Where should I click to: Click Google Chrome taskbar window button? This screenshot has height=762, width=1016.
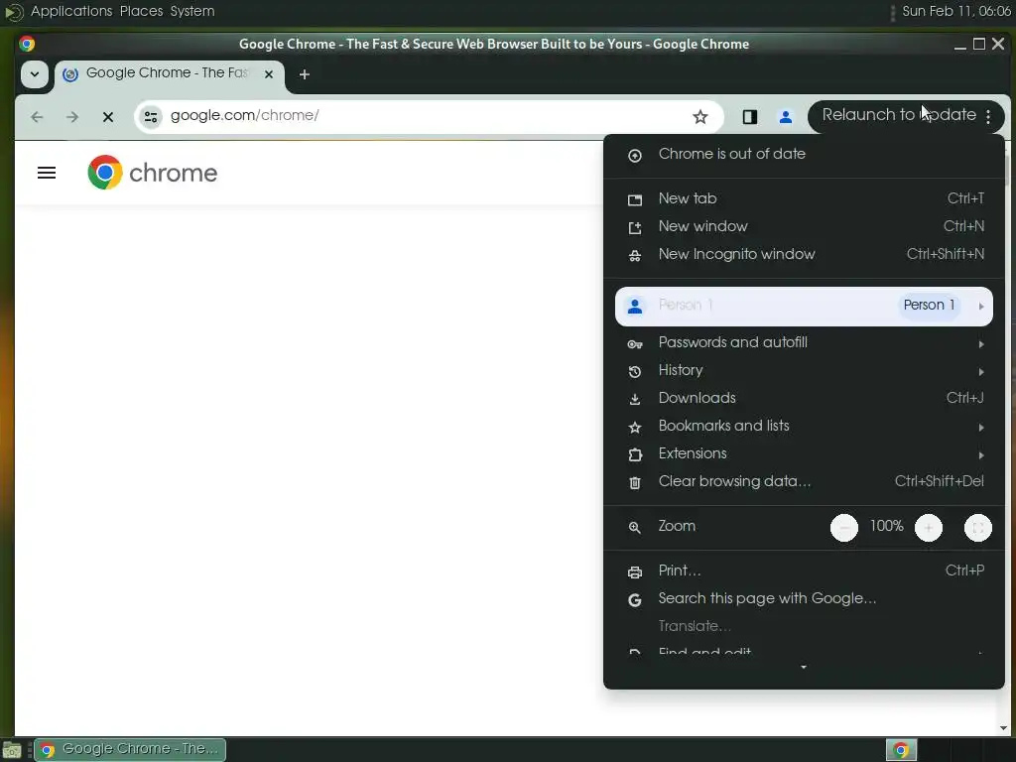tap(130, 750)
